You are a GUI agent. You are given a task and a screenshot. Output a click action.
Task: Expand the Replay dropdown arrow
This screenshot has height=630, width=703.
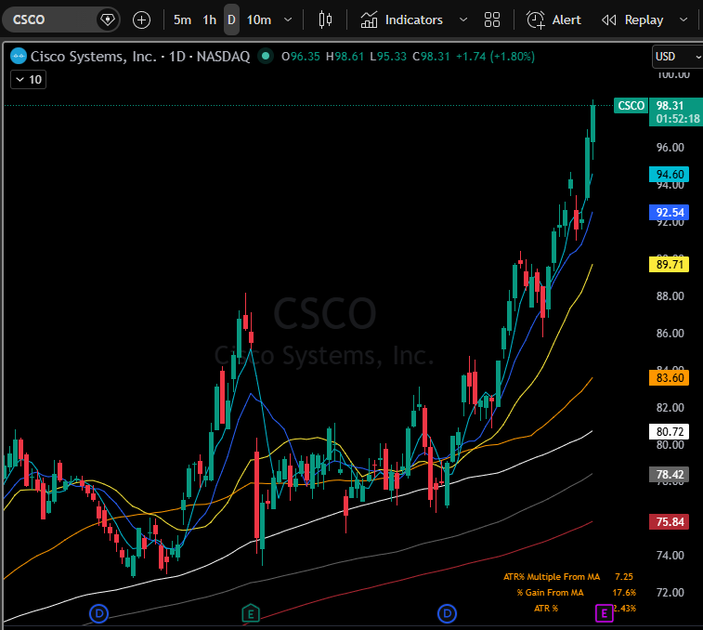[x=683, y=20]
